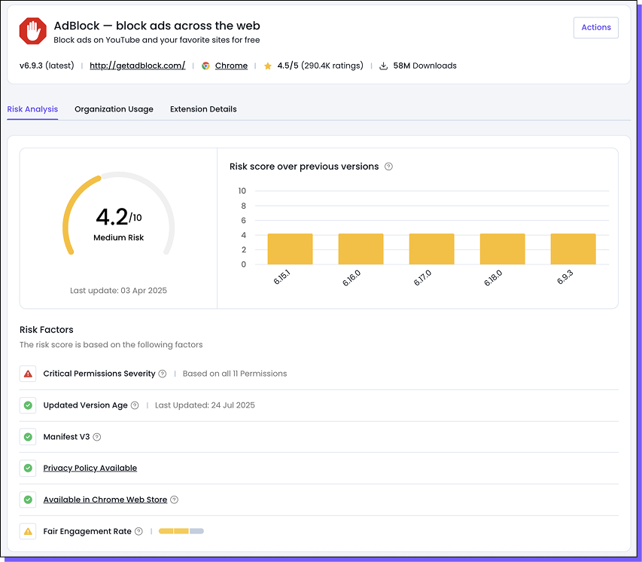The width and height of the screenshot is (642, 562).
Task: Click red warning icon for Critical Permissions Severity
Action: point(28,374)
